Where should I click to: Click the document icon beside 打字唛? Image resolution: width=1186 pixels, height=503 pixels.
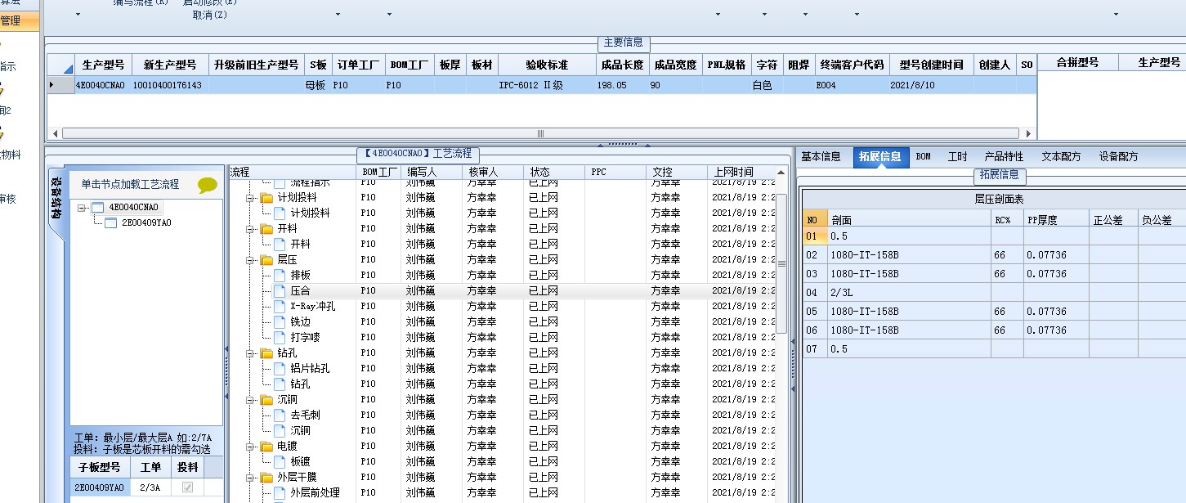coord(280,338)
